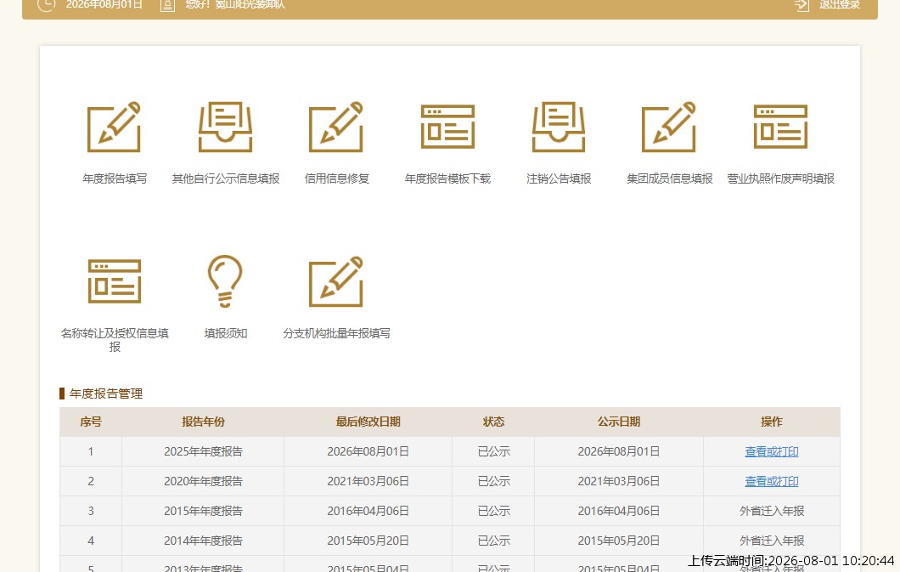The image size is (900, 572).
Task: Click the 年度报告模板下载 label
Action: 447,178
